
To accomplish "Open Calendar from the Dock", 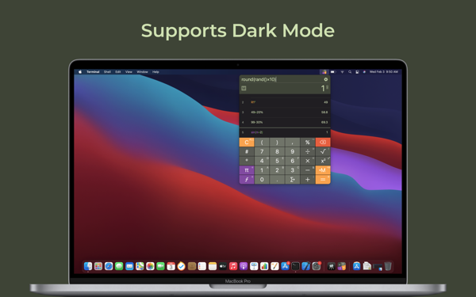I will pos(171,266).
